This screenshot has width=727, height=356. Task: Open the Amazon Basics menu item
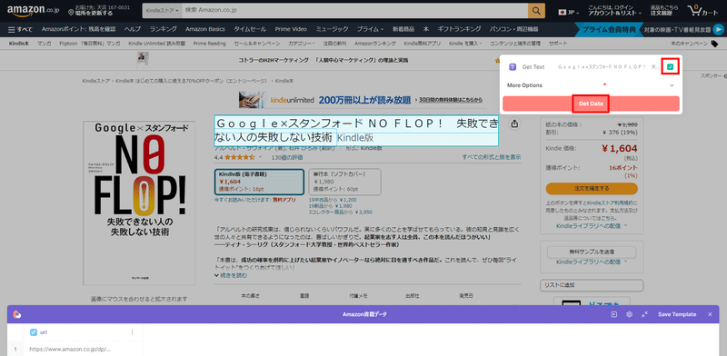(205, 29)
